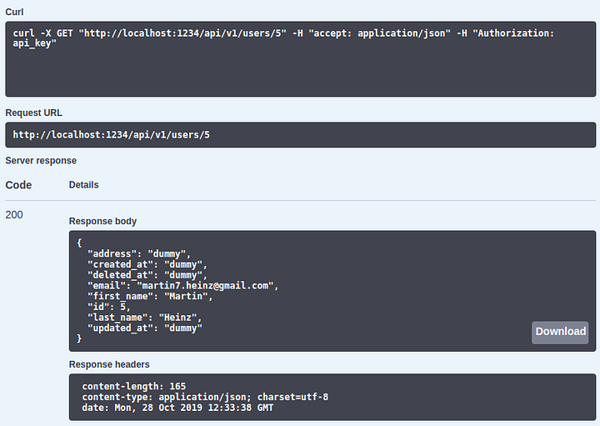Click the first_name line in JSON response
The width and height of the screenshot is (600, 426).
pyautogui.click(x=150, y=296)
